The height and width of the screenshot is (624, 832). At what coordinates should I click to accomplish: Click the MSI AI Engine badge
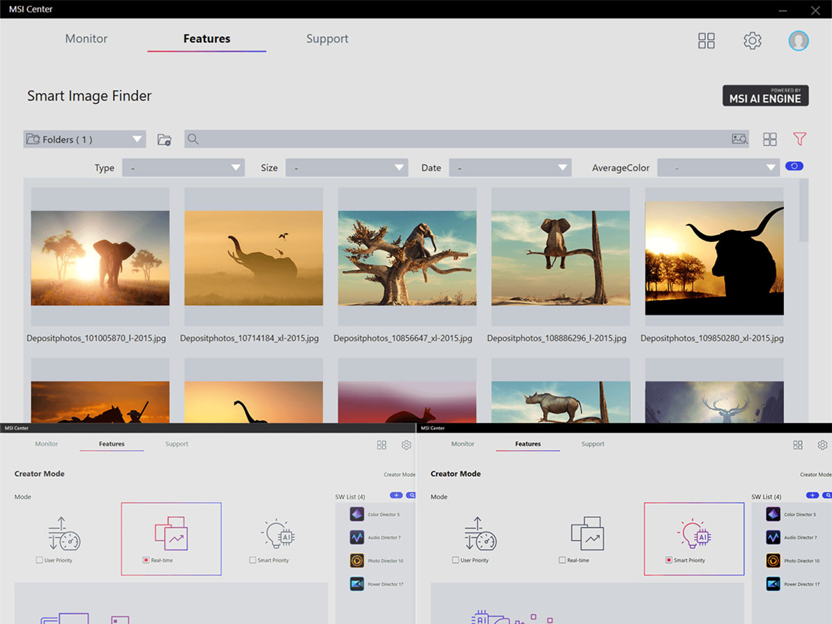[765, 96]
